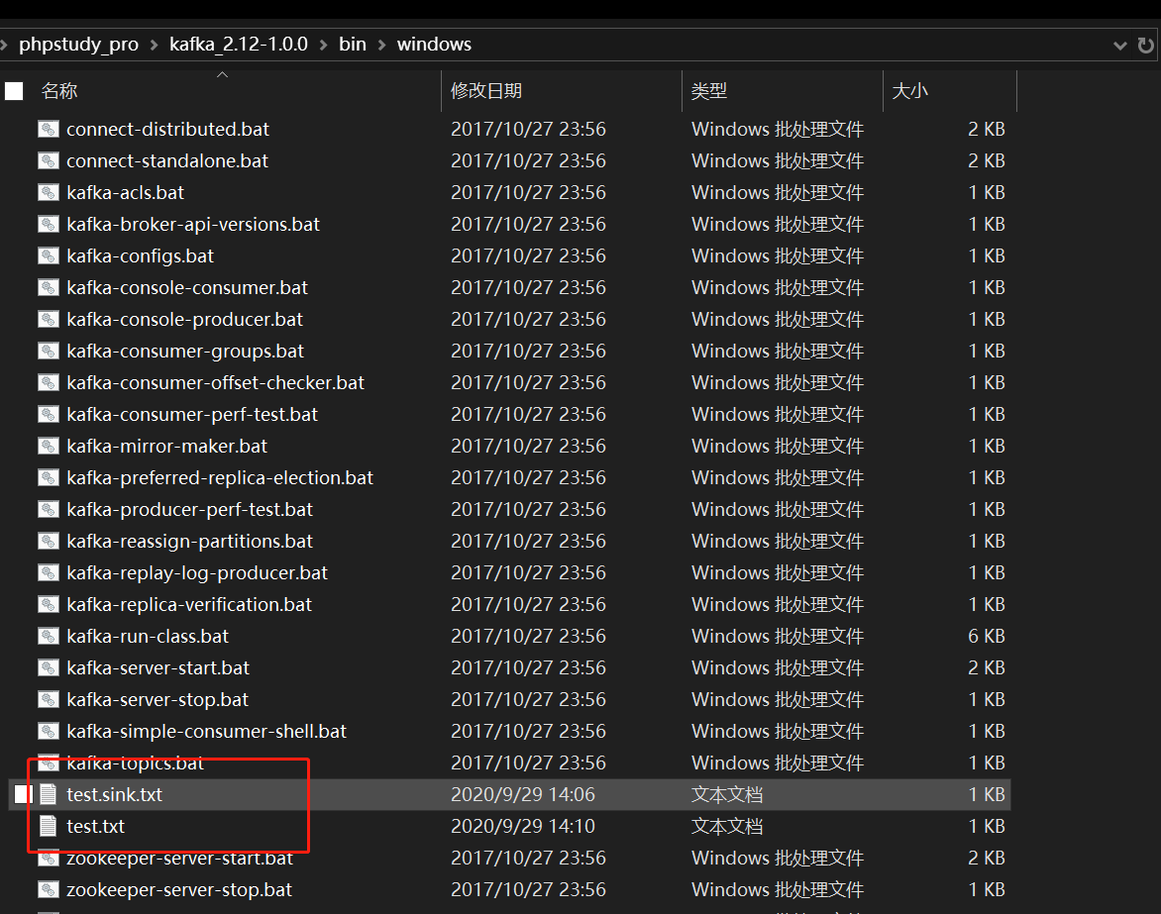Click the 6 KB size of kafka-run-class.bat
Viewport: 1161px width, 914px height.
pos(987,637)
